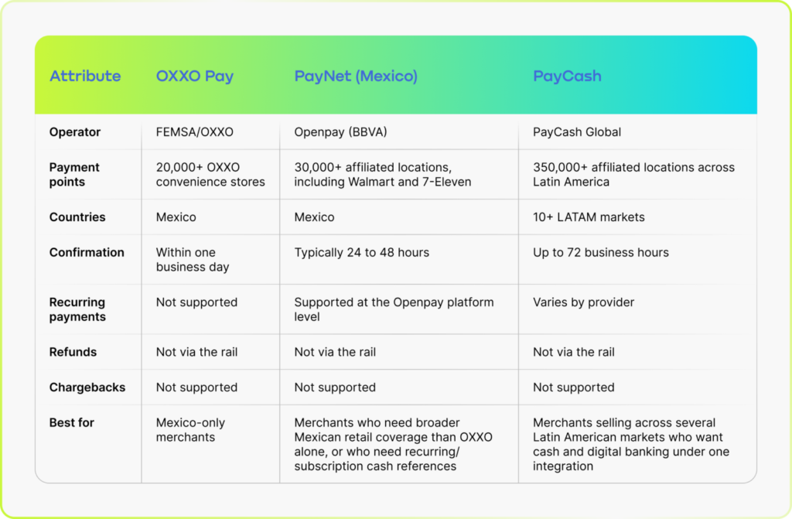Select the 10+ LATAM markets cell
The image size is (792, 519).
[589, 217]
